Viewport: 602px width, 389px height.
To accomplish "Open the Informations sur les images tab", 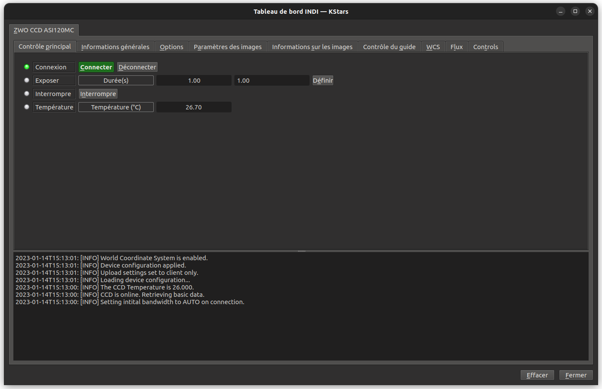I will [x=312, y=47].
